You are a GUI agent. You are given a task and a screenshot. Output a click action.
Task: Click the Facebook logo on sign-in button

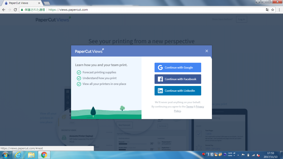tap(160, 79)
